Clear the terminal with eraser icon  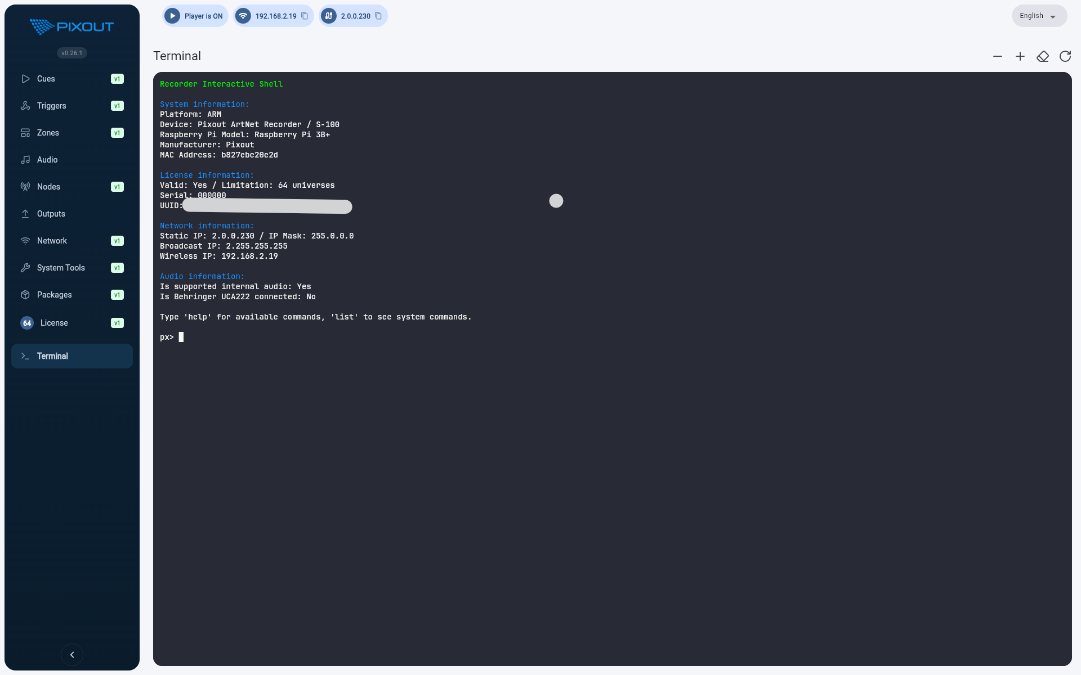[x=1043, y=56]
